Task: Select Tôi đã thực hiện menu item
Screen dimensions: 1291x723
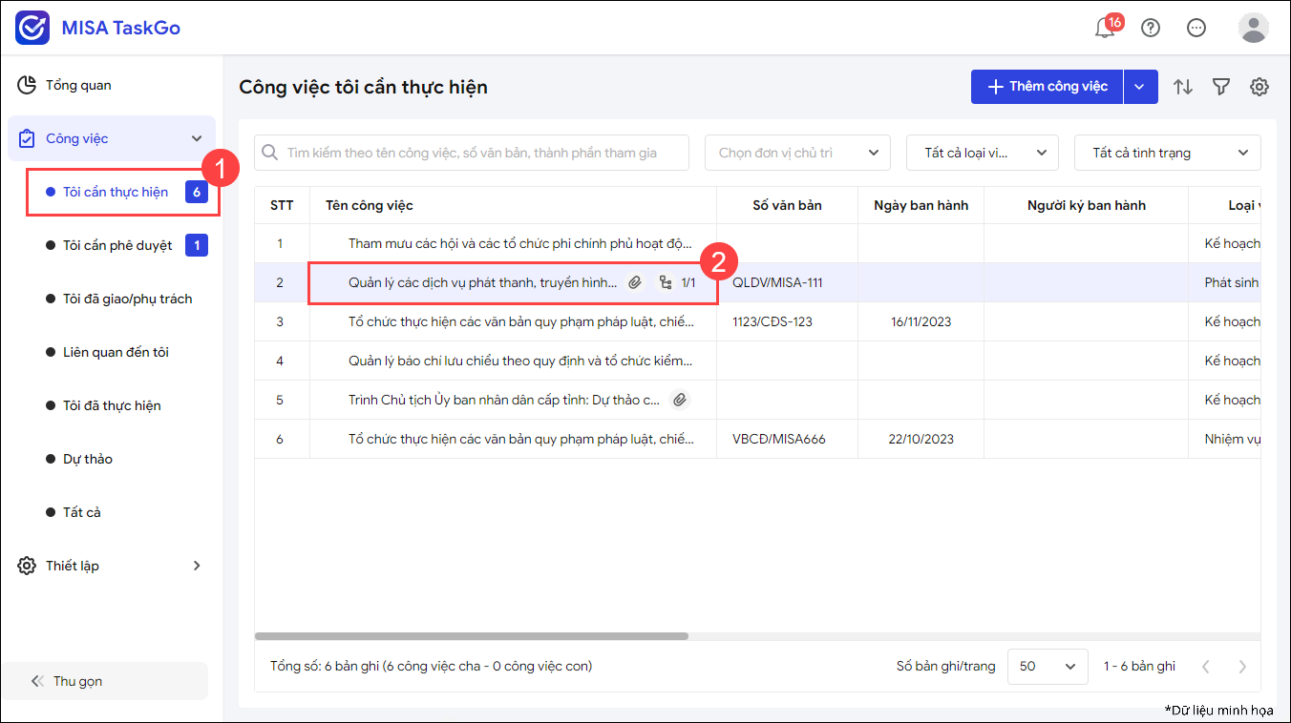Action: coord(112,405)
